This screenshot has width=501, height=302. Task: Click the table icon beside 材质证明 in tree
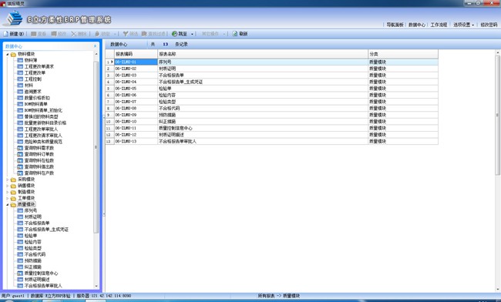[x=20, y=216]
